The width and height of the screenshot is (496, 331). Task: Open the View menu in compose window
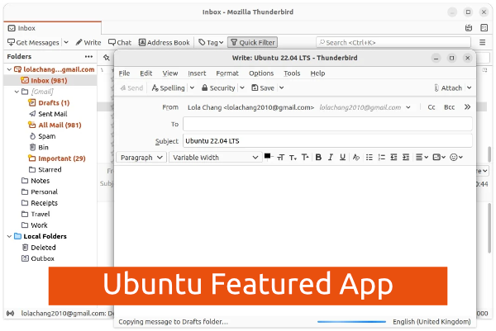tap(170, 73)
